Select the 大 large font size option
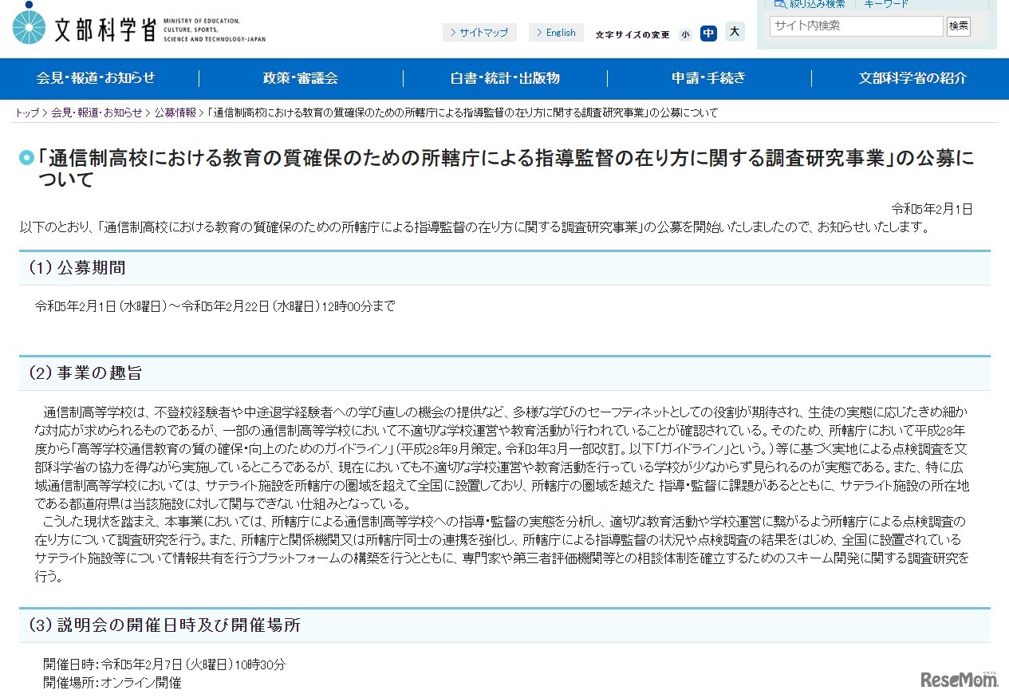This screenshot has width=1009, height=698. click(733, 33)
